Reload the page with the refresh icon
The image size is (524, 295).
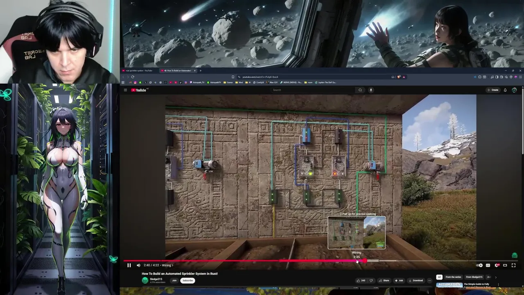133,77
